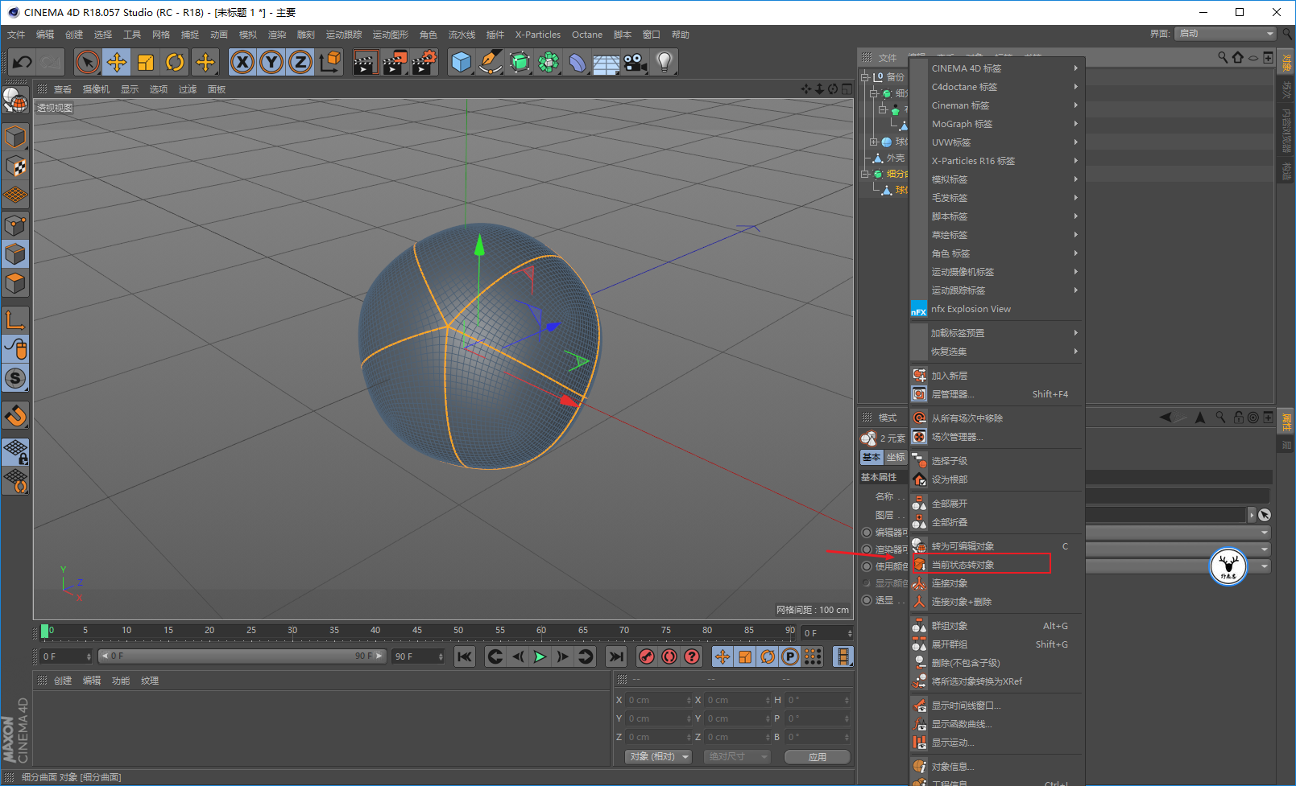Choose 连接对象+删除 from the context menu

(997, 602)
